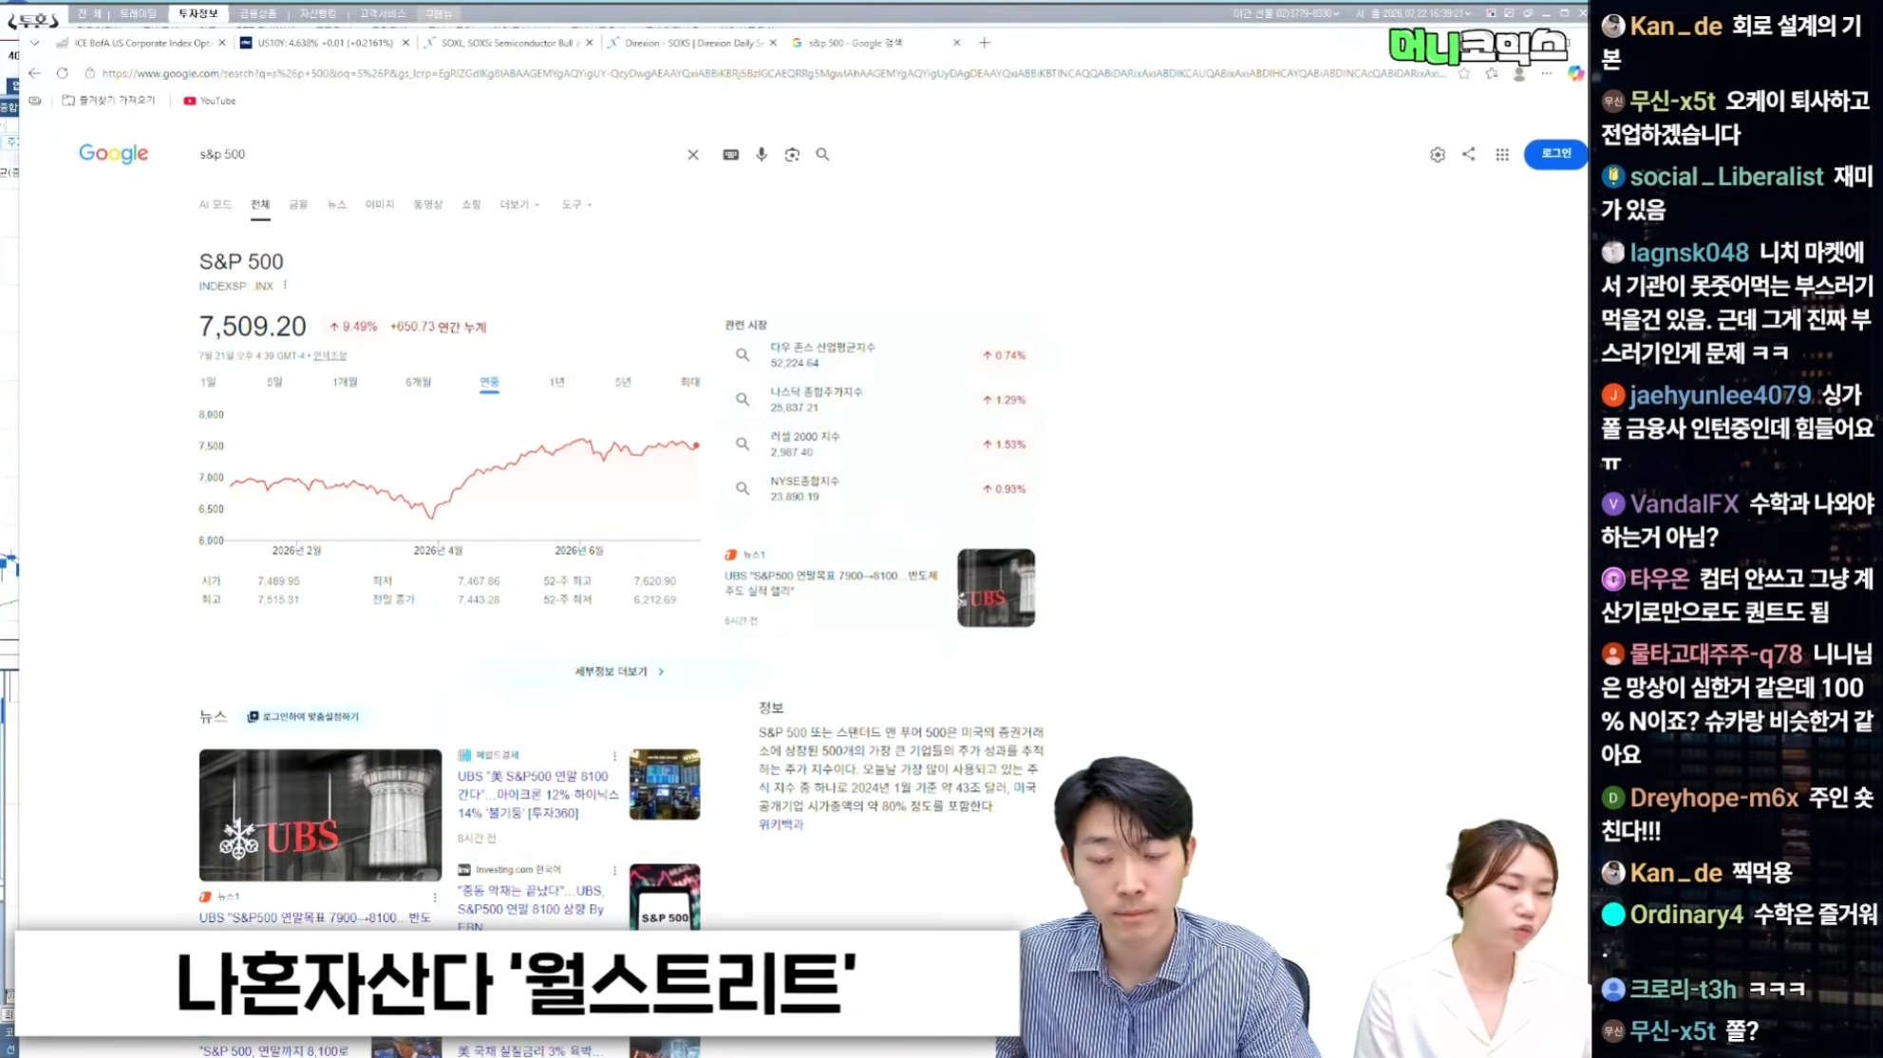Search by image with the Lens icon
This screenshot has height=1058, width=1883.
[x=792, y=155]
